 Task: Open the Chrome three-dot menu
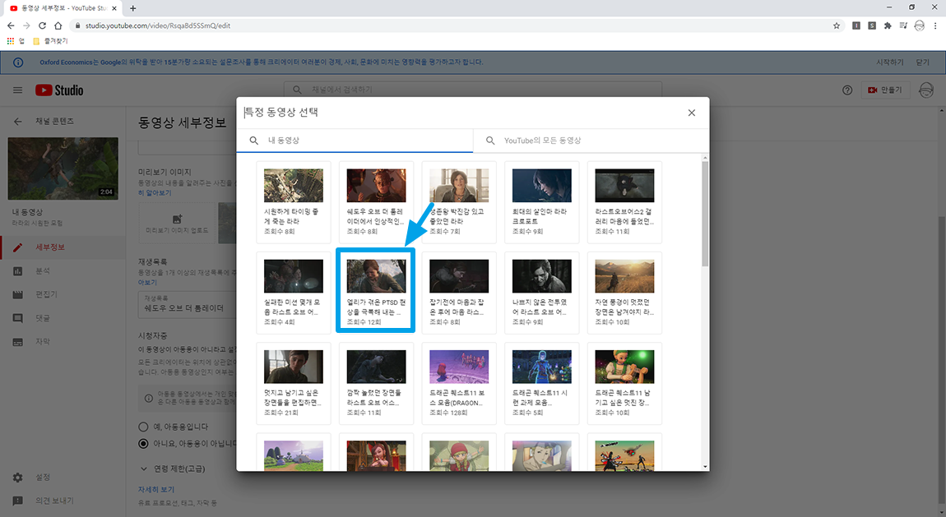(x=935, y=25)
